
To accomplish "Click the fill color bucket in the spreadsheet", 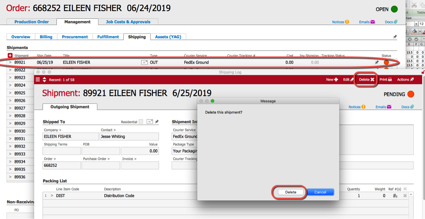I will click(414, 31).
